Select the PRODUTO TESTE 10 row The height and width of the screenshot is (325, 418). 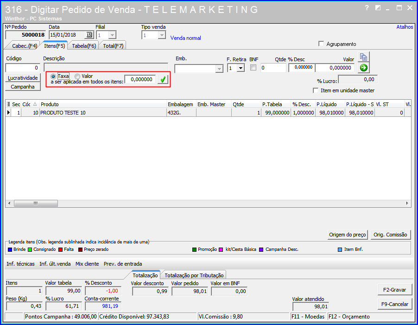208,113
